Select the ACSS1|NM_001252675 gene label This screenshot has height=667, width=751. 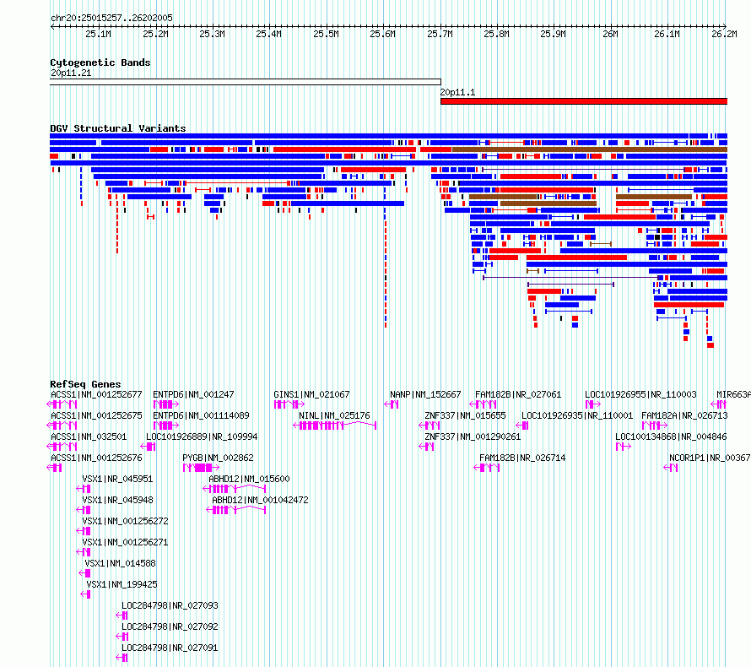click(96, 415)
